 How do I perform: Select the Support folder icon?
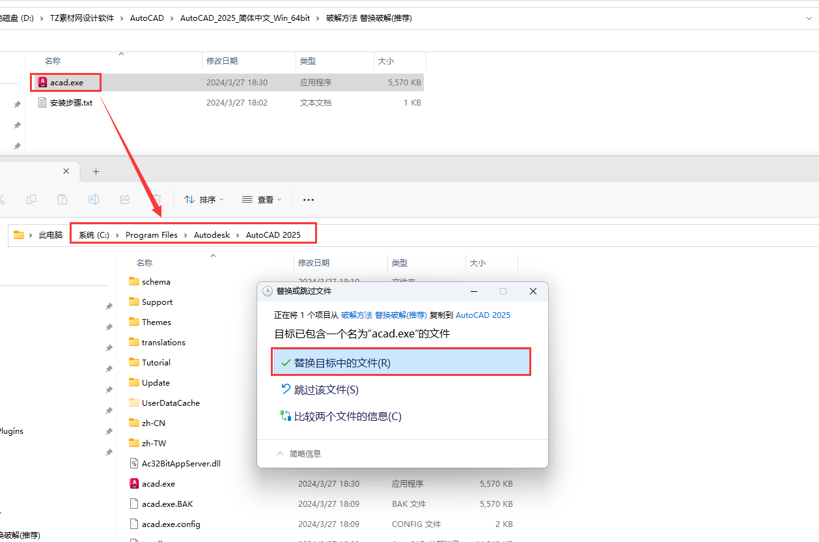click(134, 302)
